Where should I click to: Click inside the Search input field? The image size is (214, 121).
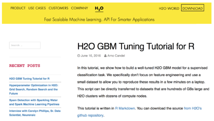(25, 45)
